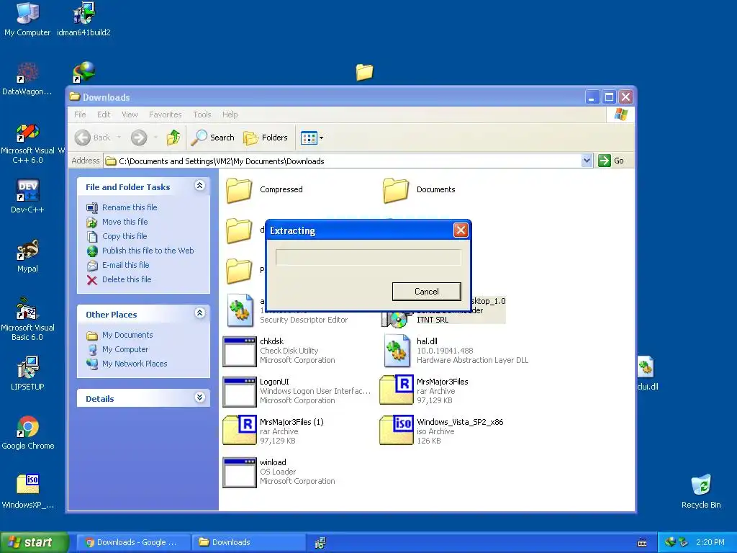
Task: Select the MrsMajor3Files (1) rar archive
Action: click(239, 431)
